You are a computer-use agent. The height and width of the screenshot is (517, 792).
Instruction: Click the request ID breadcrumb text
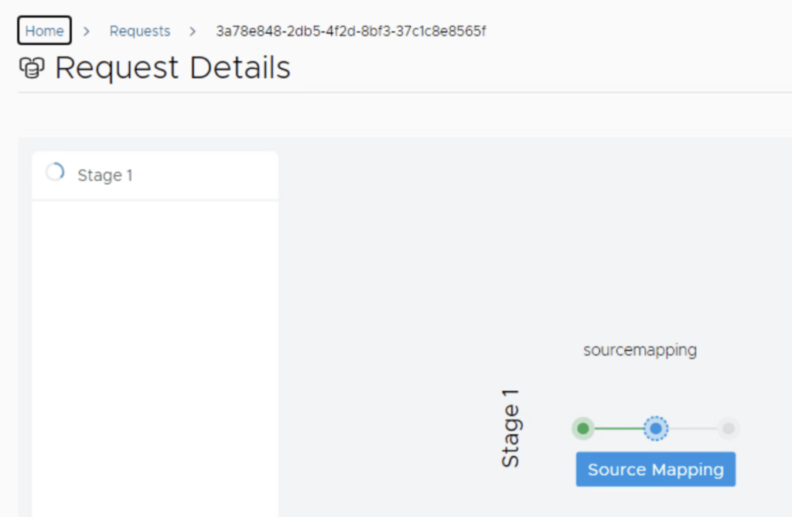pos(350,31)
